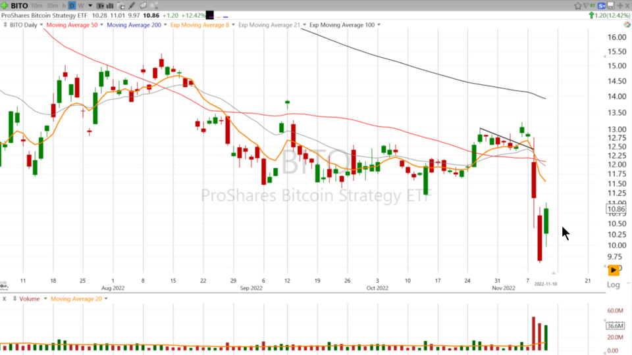Toggle Log scale on price axis

click(x=614, y=284)
